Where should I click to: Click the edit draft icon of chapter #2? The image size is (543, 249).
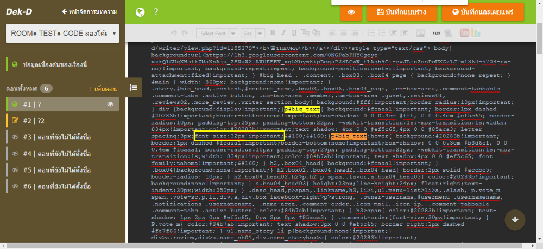(15, 121)
